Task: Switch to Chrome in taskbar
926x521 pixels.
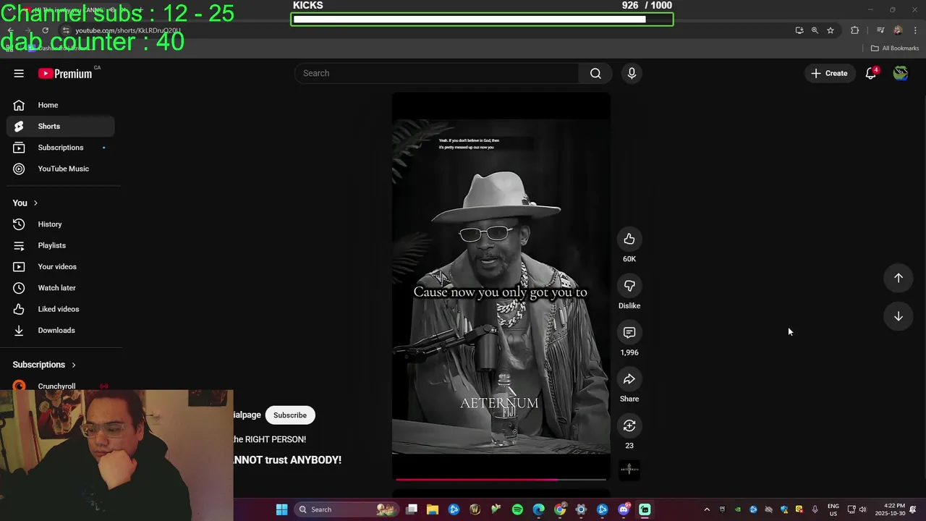Action: point(560,509)
